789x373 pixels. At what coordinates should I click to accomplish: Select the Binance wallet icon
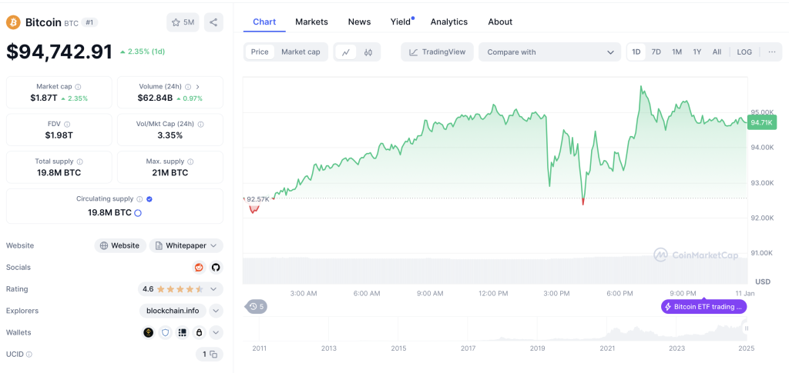[148, 332]
